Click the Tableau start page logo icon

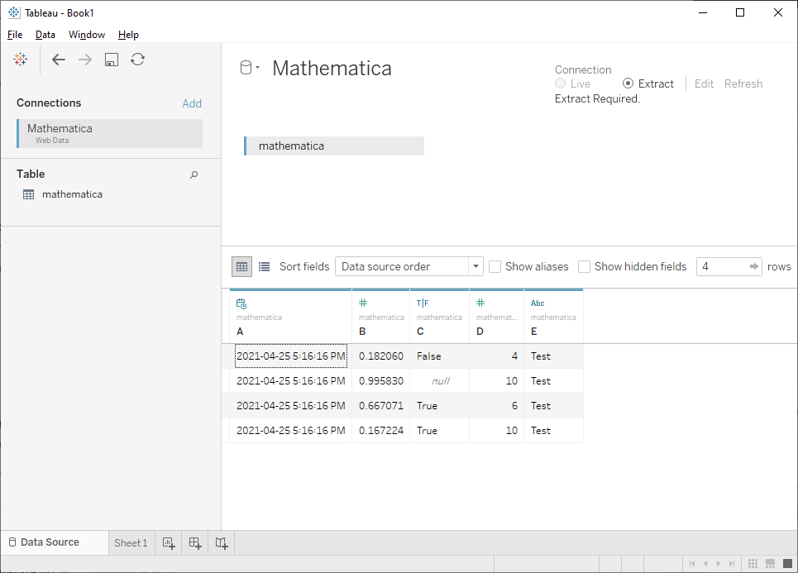pos(21,59)
